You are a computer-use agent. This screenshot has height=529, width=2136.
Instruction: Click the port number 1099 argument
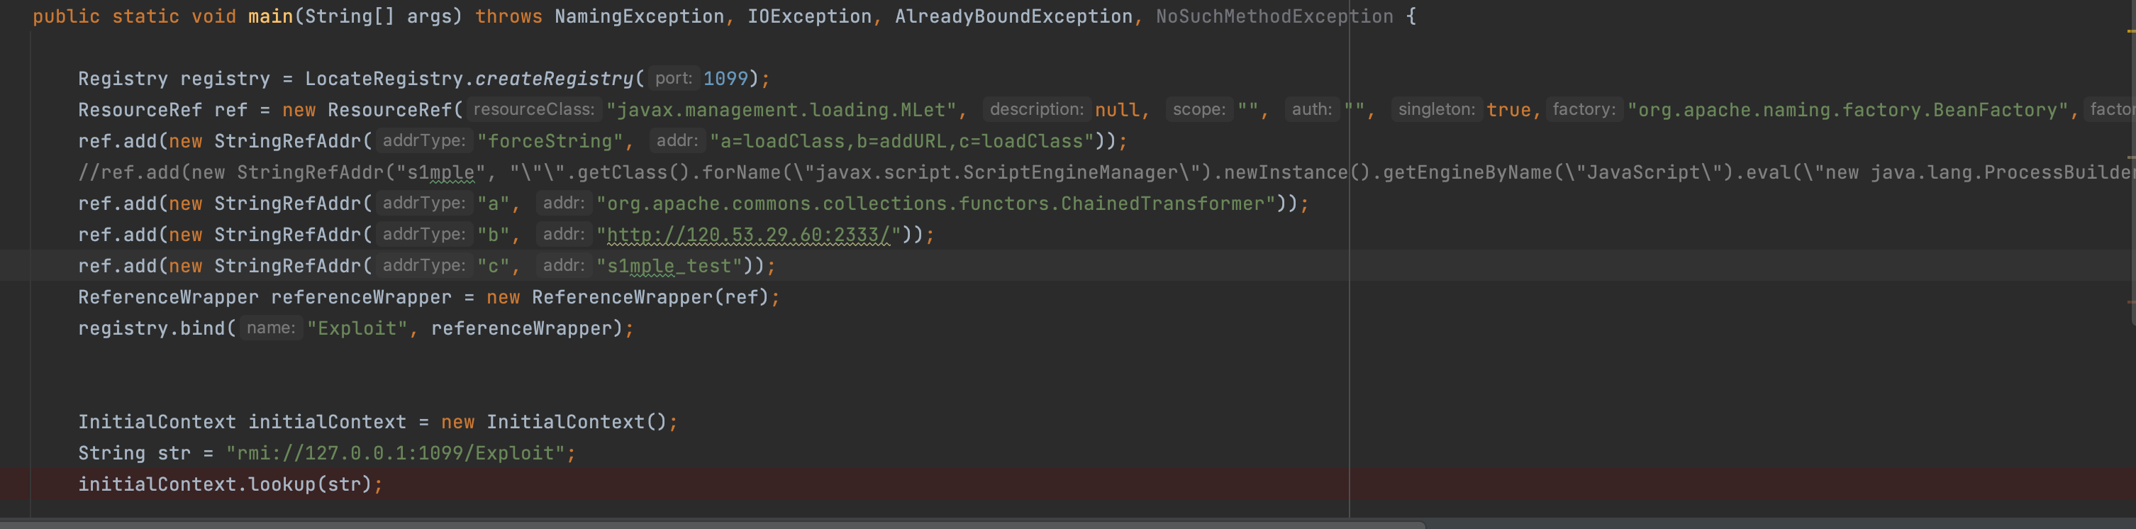pos(725,79)
